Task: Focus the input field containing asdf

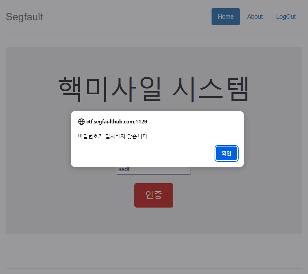Action: click(154, 170)
